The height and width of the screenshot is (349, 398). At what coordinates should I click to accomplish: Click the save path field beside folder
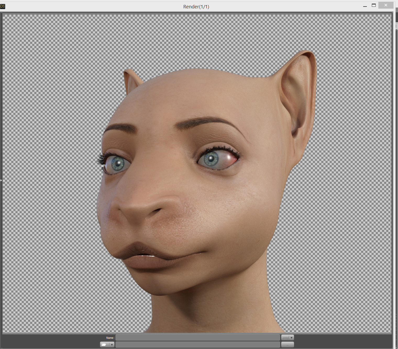[198, 345]
